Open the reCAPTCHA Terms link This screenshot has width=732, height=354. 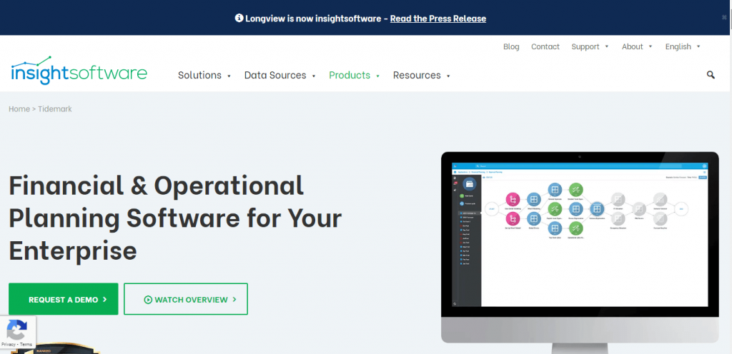coord(26,345)
